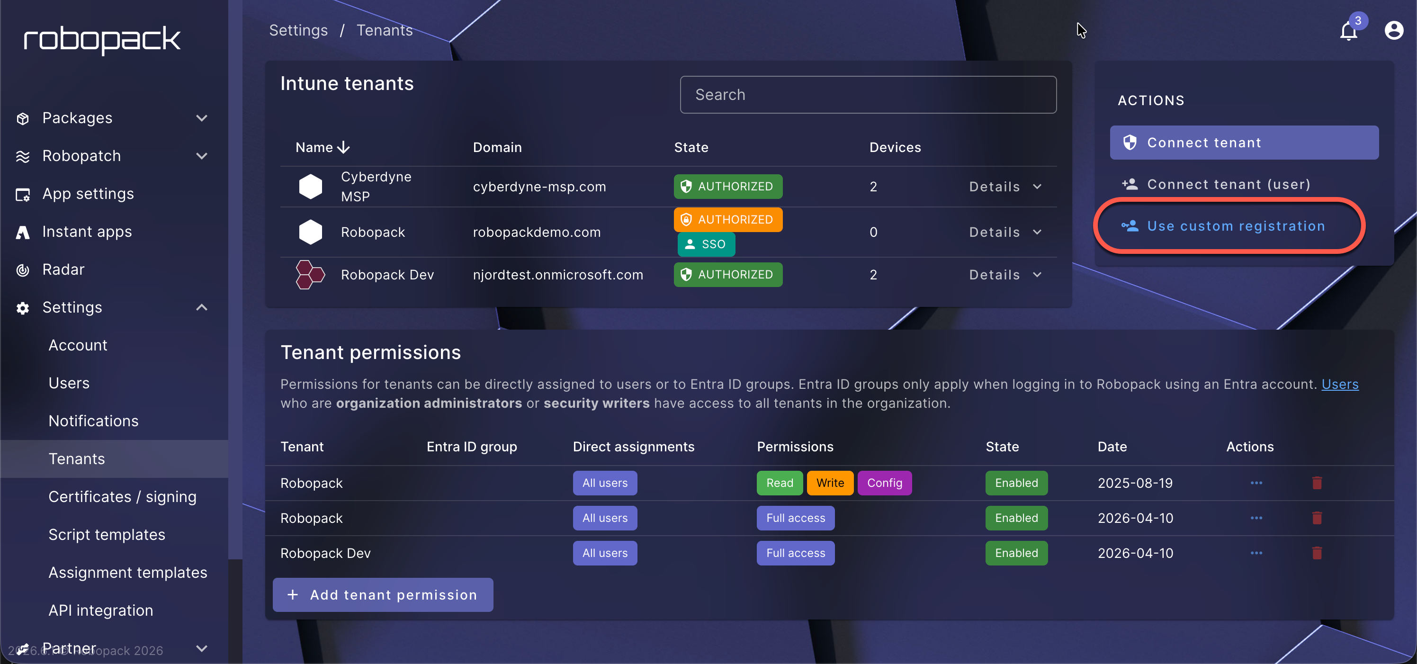This screenshot has height=664, width=1417.
Task: Click the Settings breadcrumb link
Action: click(298, 30)
